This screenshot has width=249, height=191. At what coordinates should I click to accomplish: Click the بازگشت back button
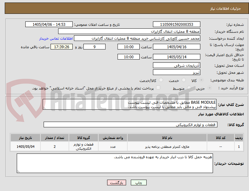coord(117,182)
